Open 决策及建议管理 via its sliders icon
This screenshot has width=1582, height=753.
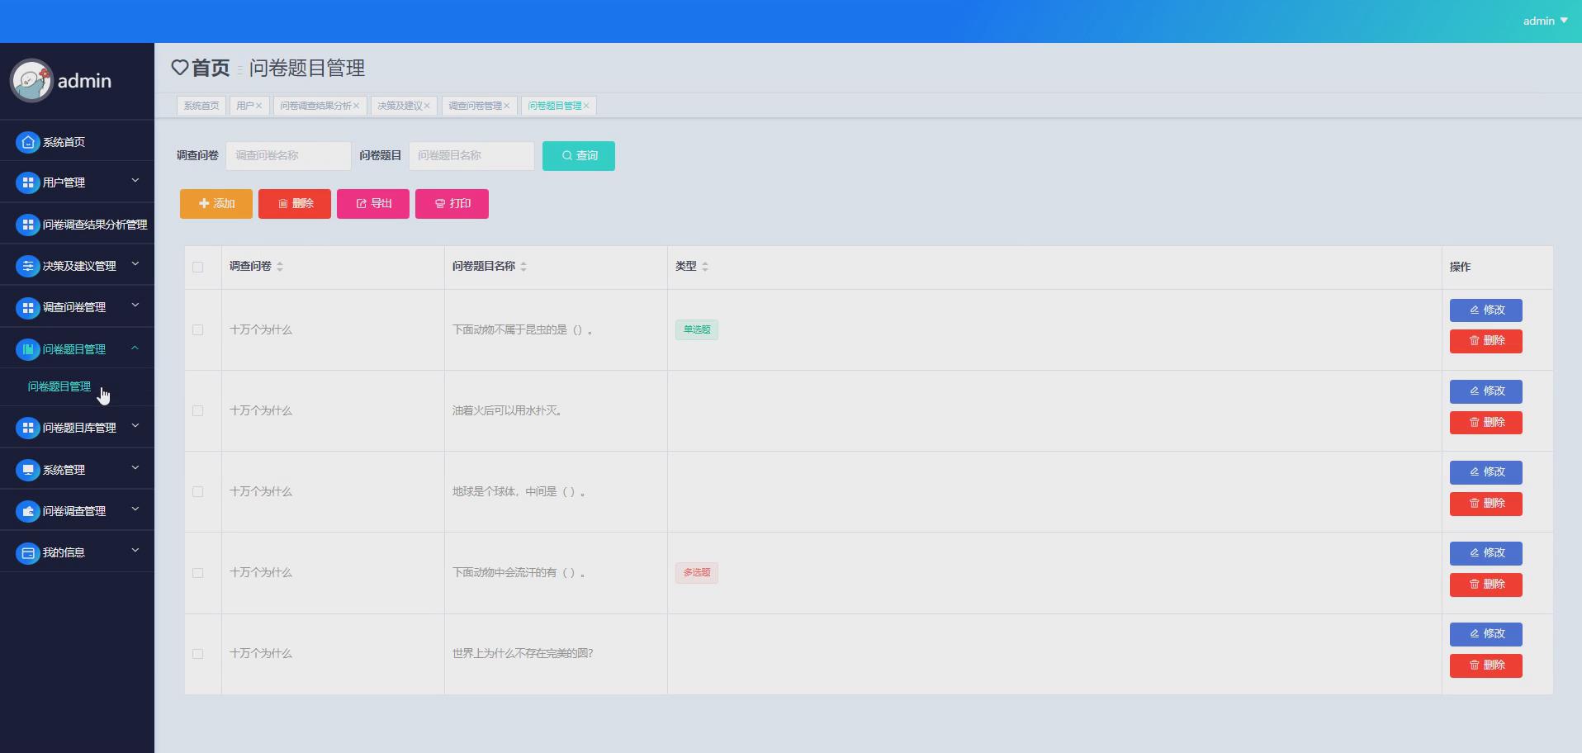tap(26, 265)
